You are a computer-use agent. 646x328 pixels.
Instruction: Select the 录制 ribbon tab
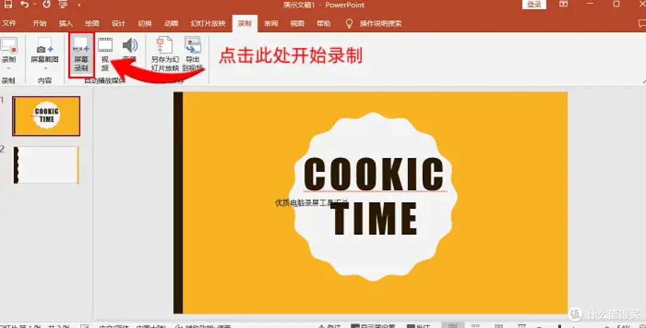pos(244,23)
